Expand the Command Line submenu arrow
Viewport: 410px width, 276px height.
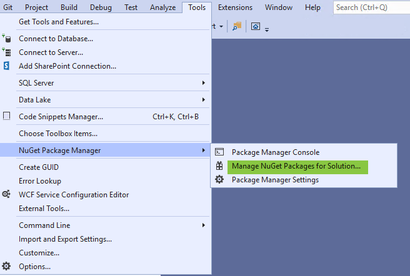coord(203,225)
